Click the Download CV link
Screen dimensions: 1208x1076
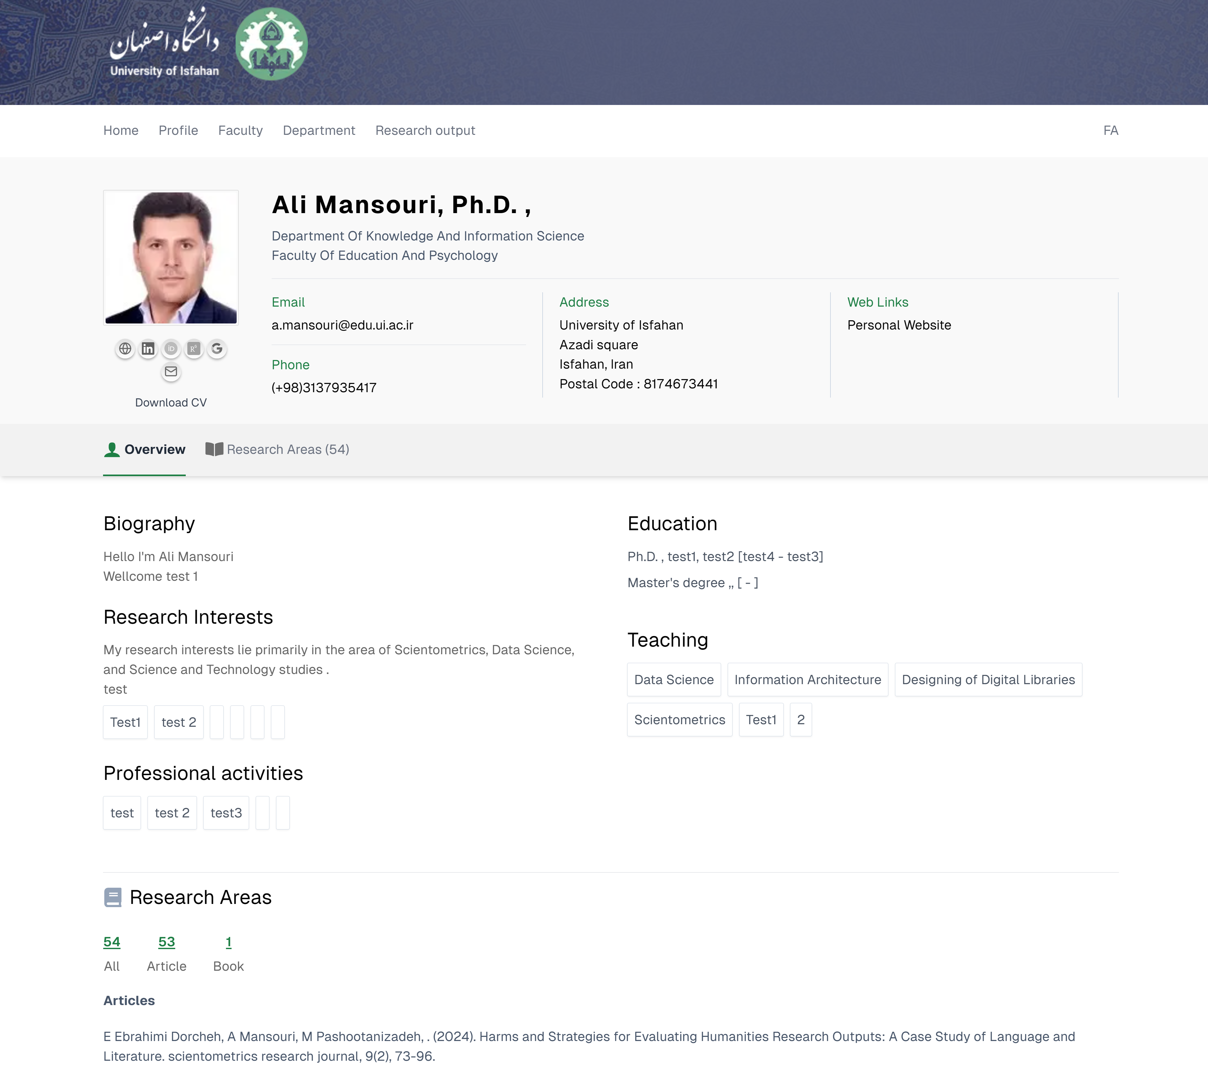pos(171,403)
